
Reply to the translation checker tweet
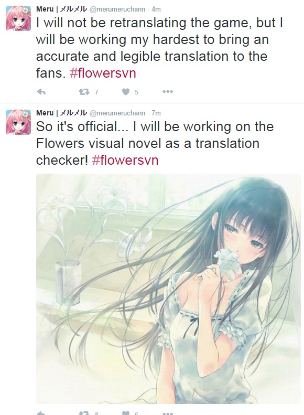tap(41, 413)
